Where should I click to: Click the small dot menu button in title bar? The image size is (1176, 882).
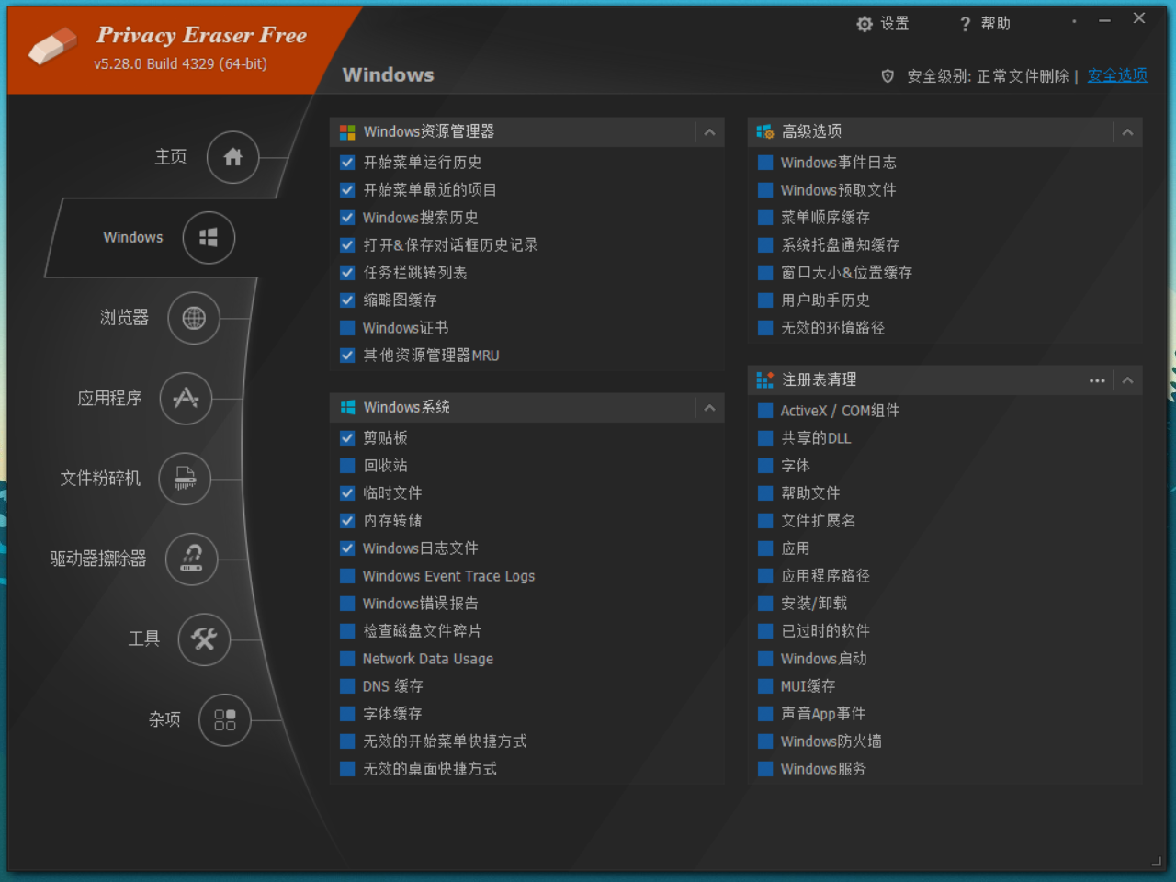click(1074, 20)
